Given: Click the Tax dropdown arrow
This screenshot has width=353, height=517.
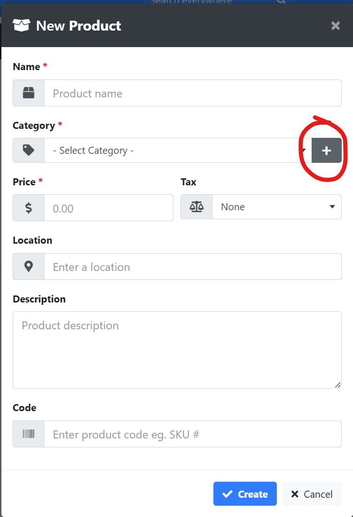Looking at the screenshot, I should point(332,207).
